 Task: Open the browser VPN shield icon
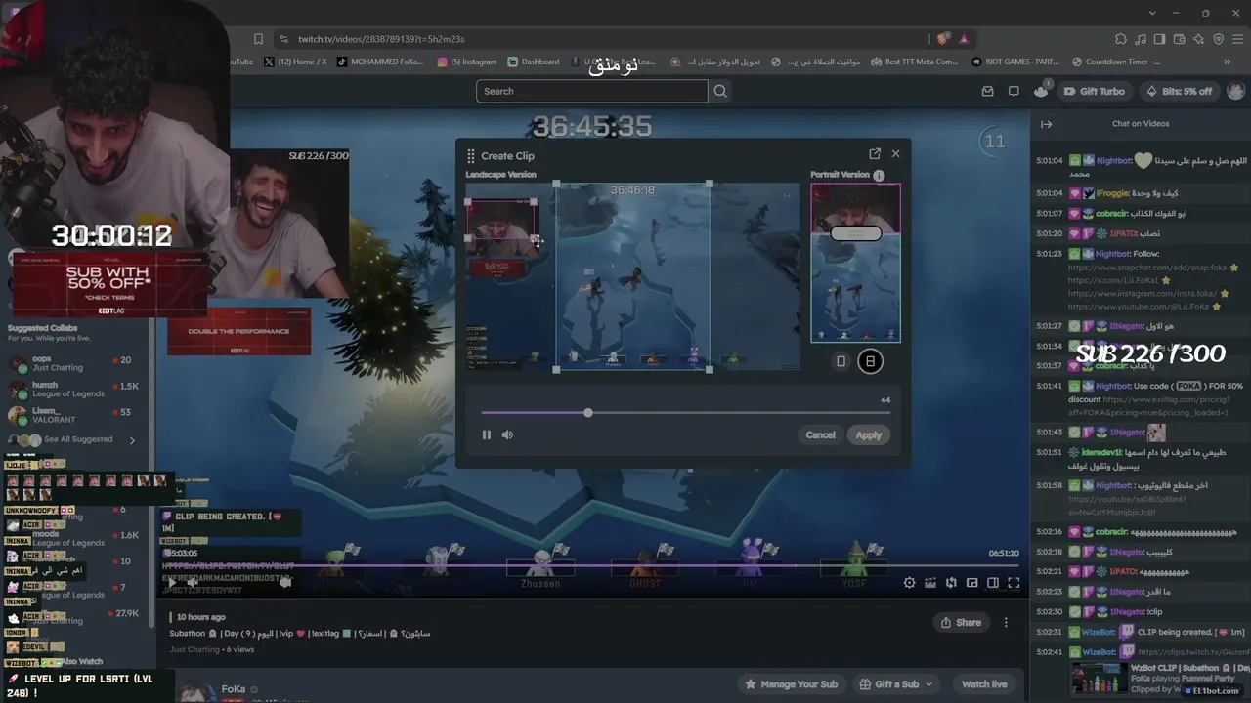click(x=1219, y=39)
